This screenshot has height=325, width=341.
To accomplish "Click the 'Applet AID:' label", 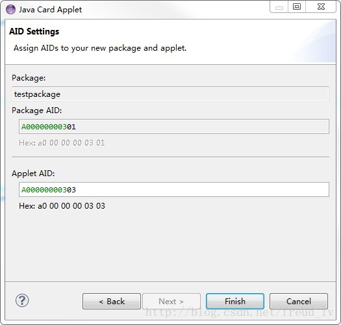I will tap(33, 174).
